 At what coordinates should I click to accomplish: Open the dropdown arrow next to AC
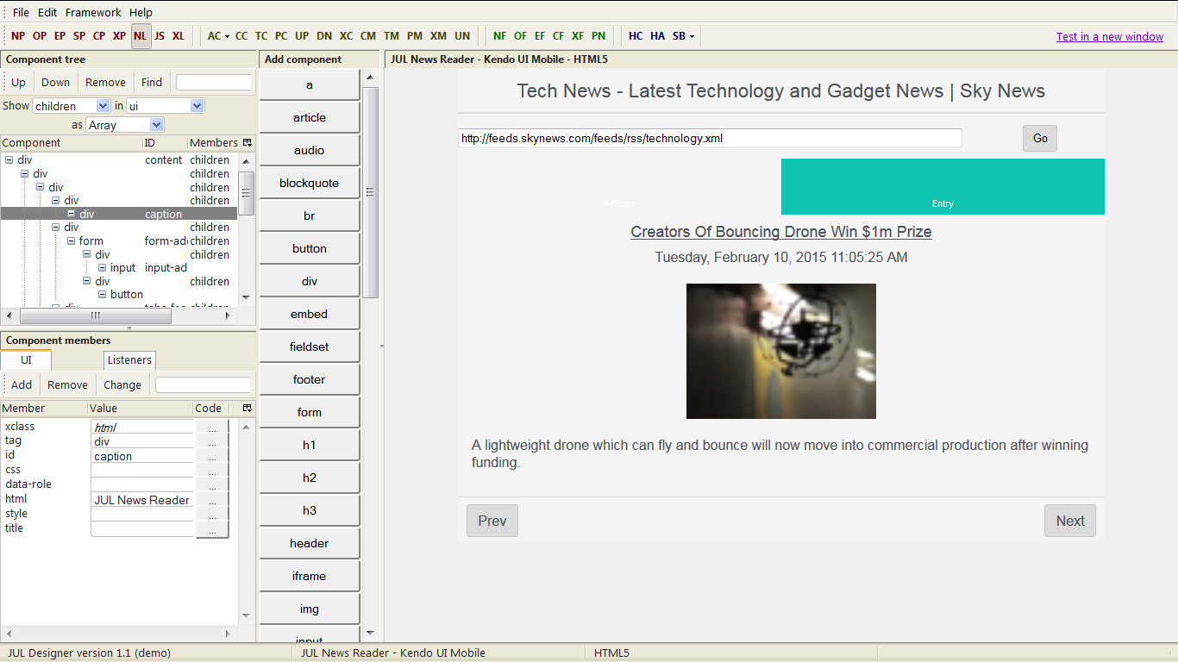click(226, 36)
